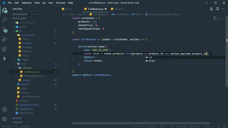Click UTF-8 encoding in status bar
This screenshot has width=228, height=128.
(163, 127)
